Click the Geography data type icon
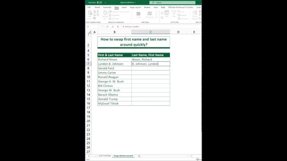Screen dimensions: 287x161 coord(150,15)
